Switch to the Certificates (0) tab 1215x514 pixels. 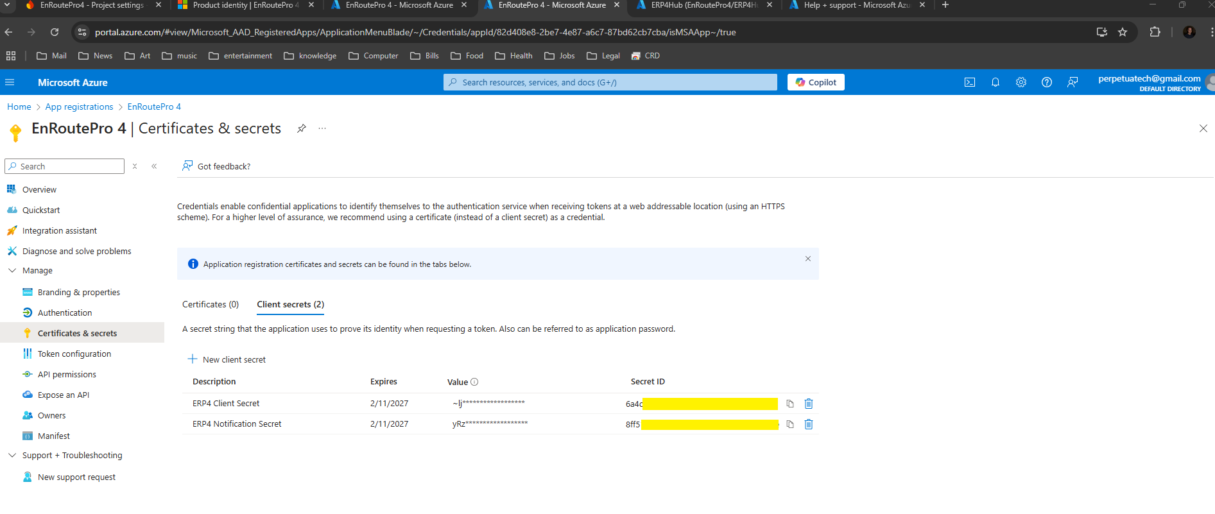pos(211,304)
